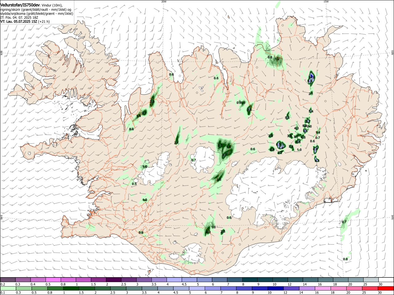This screenshot has width=394, height=295.
Task: Click the medium green 0.5 swatch in the rain legend
Action: point(40,288)
